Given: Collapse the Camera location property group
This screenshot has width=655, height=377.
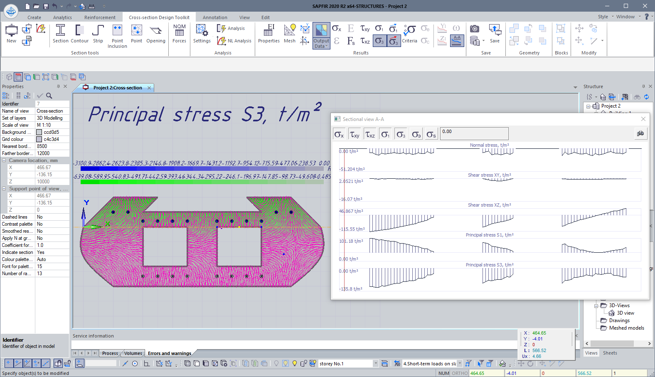Looking at the screenshot, I should (4, 160).
